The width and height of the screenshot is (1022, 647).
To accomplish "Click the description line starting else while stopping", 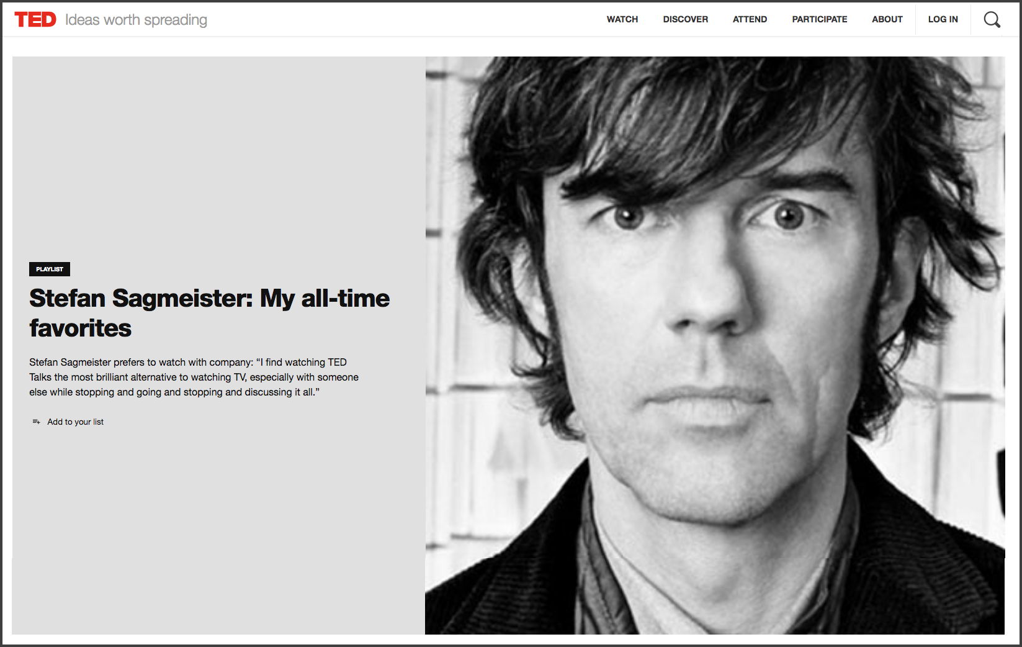I will [174, 392].
